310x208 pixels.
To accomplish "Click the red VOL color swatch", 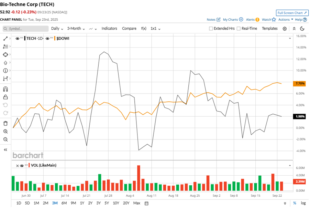I will (29, 165).
